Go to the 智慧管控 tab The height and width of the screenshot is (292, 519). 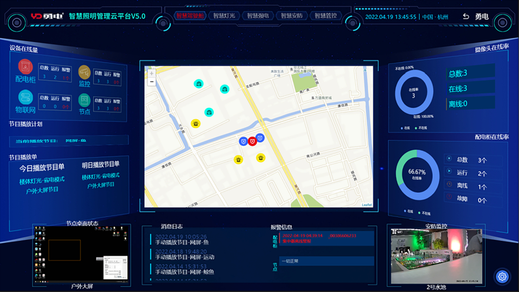pos(326,16)
